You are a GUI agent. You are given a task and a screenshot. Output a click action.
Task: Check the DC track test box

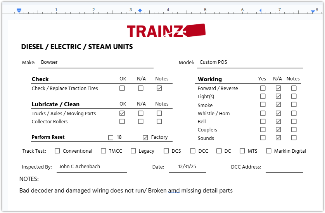tap(219, 151)
